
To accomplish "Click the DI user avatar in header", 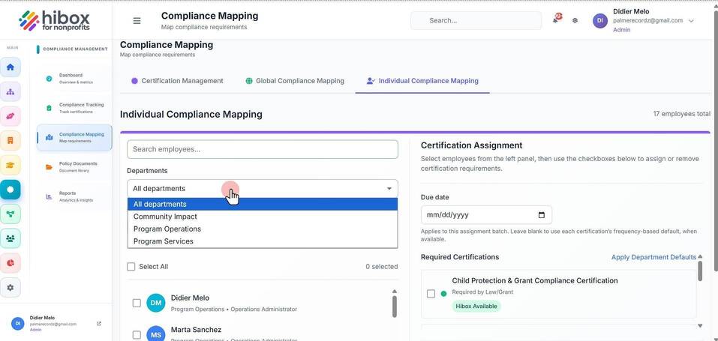I will [600, 20].
